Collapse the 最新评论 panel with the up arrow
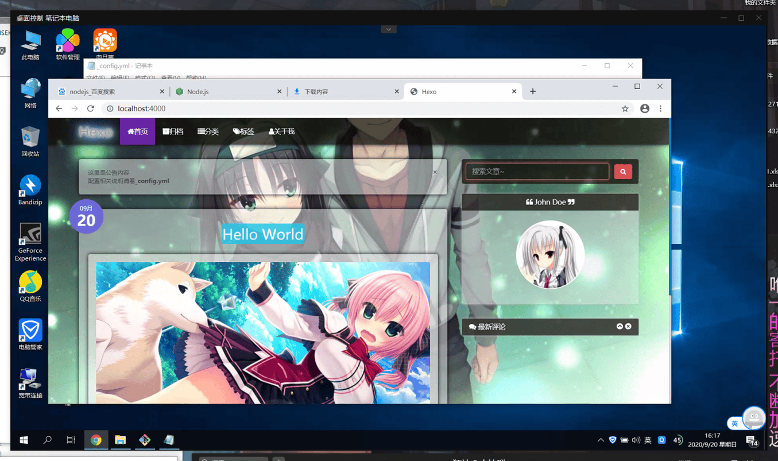Image resolution: width=778 pixels, height=461 pixels. pos(620,326)
